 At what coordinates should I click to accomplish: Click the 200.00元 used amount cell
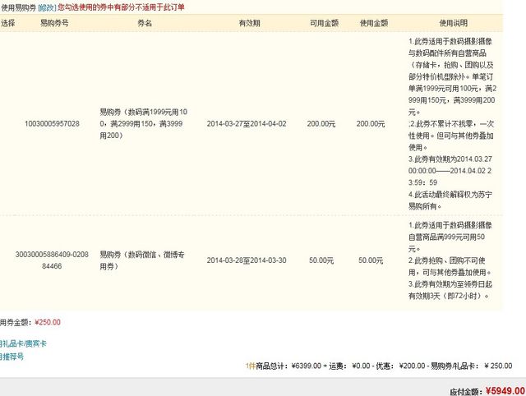coord(370,123)
